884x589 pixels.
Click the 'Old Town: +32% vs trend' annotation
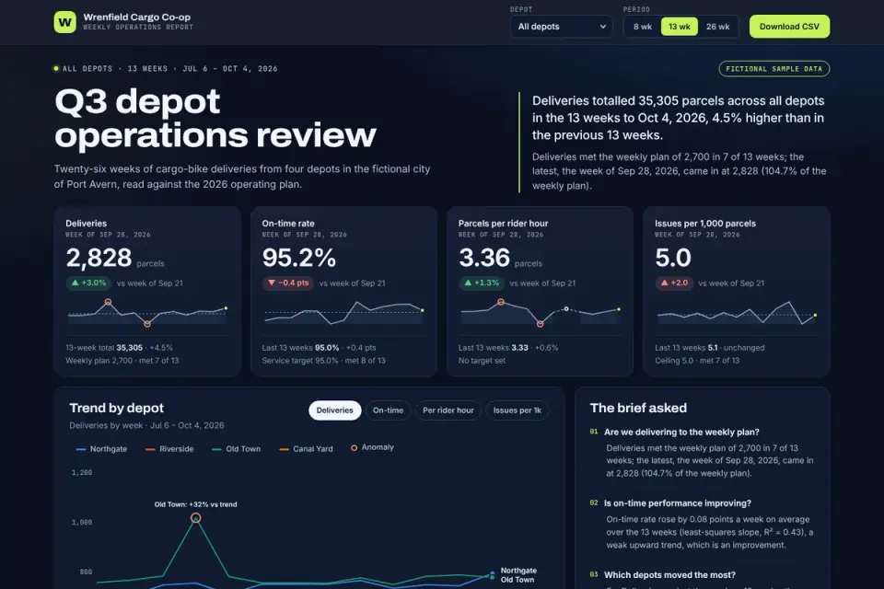(x=195, y=504)
